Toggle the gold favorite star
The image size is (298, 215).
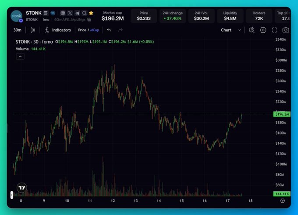point(91,13)
